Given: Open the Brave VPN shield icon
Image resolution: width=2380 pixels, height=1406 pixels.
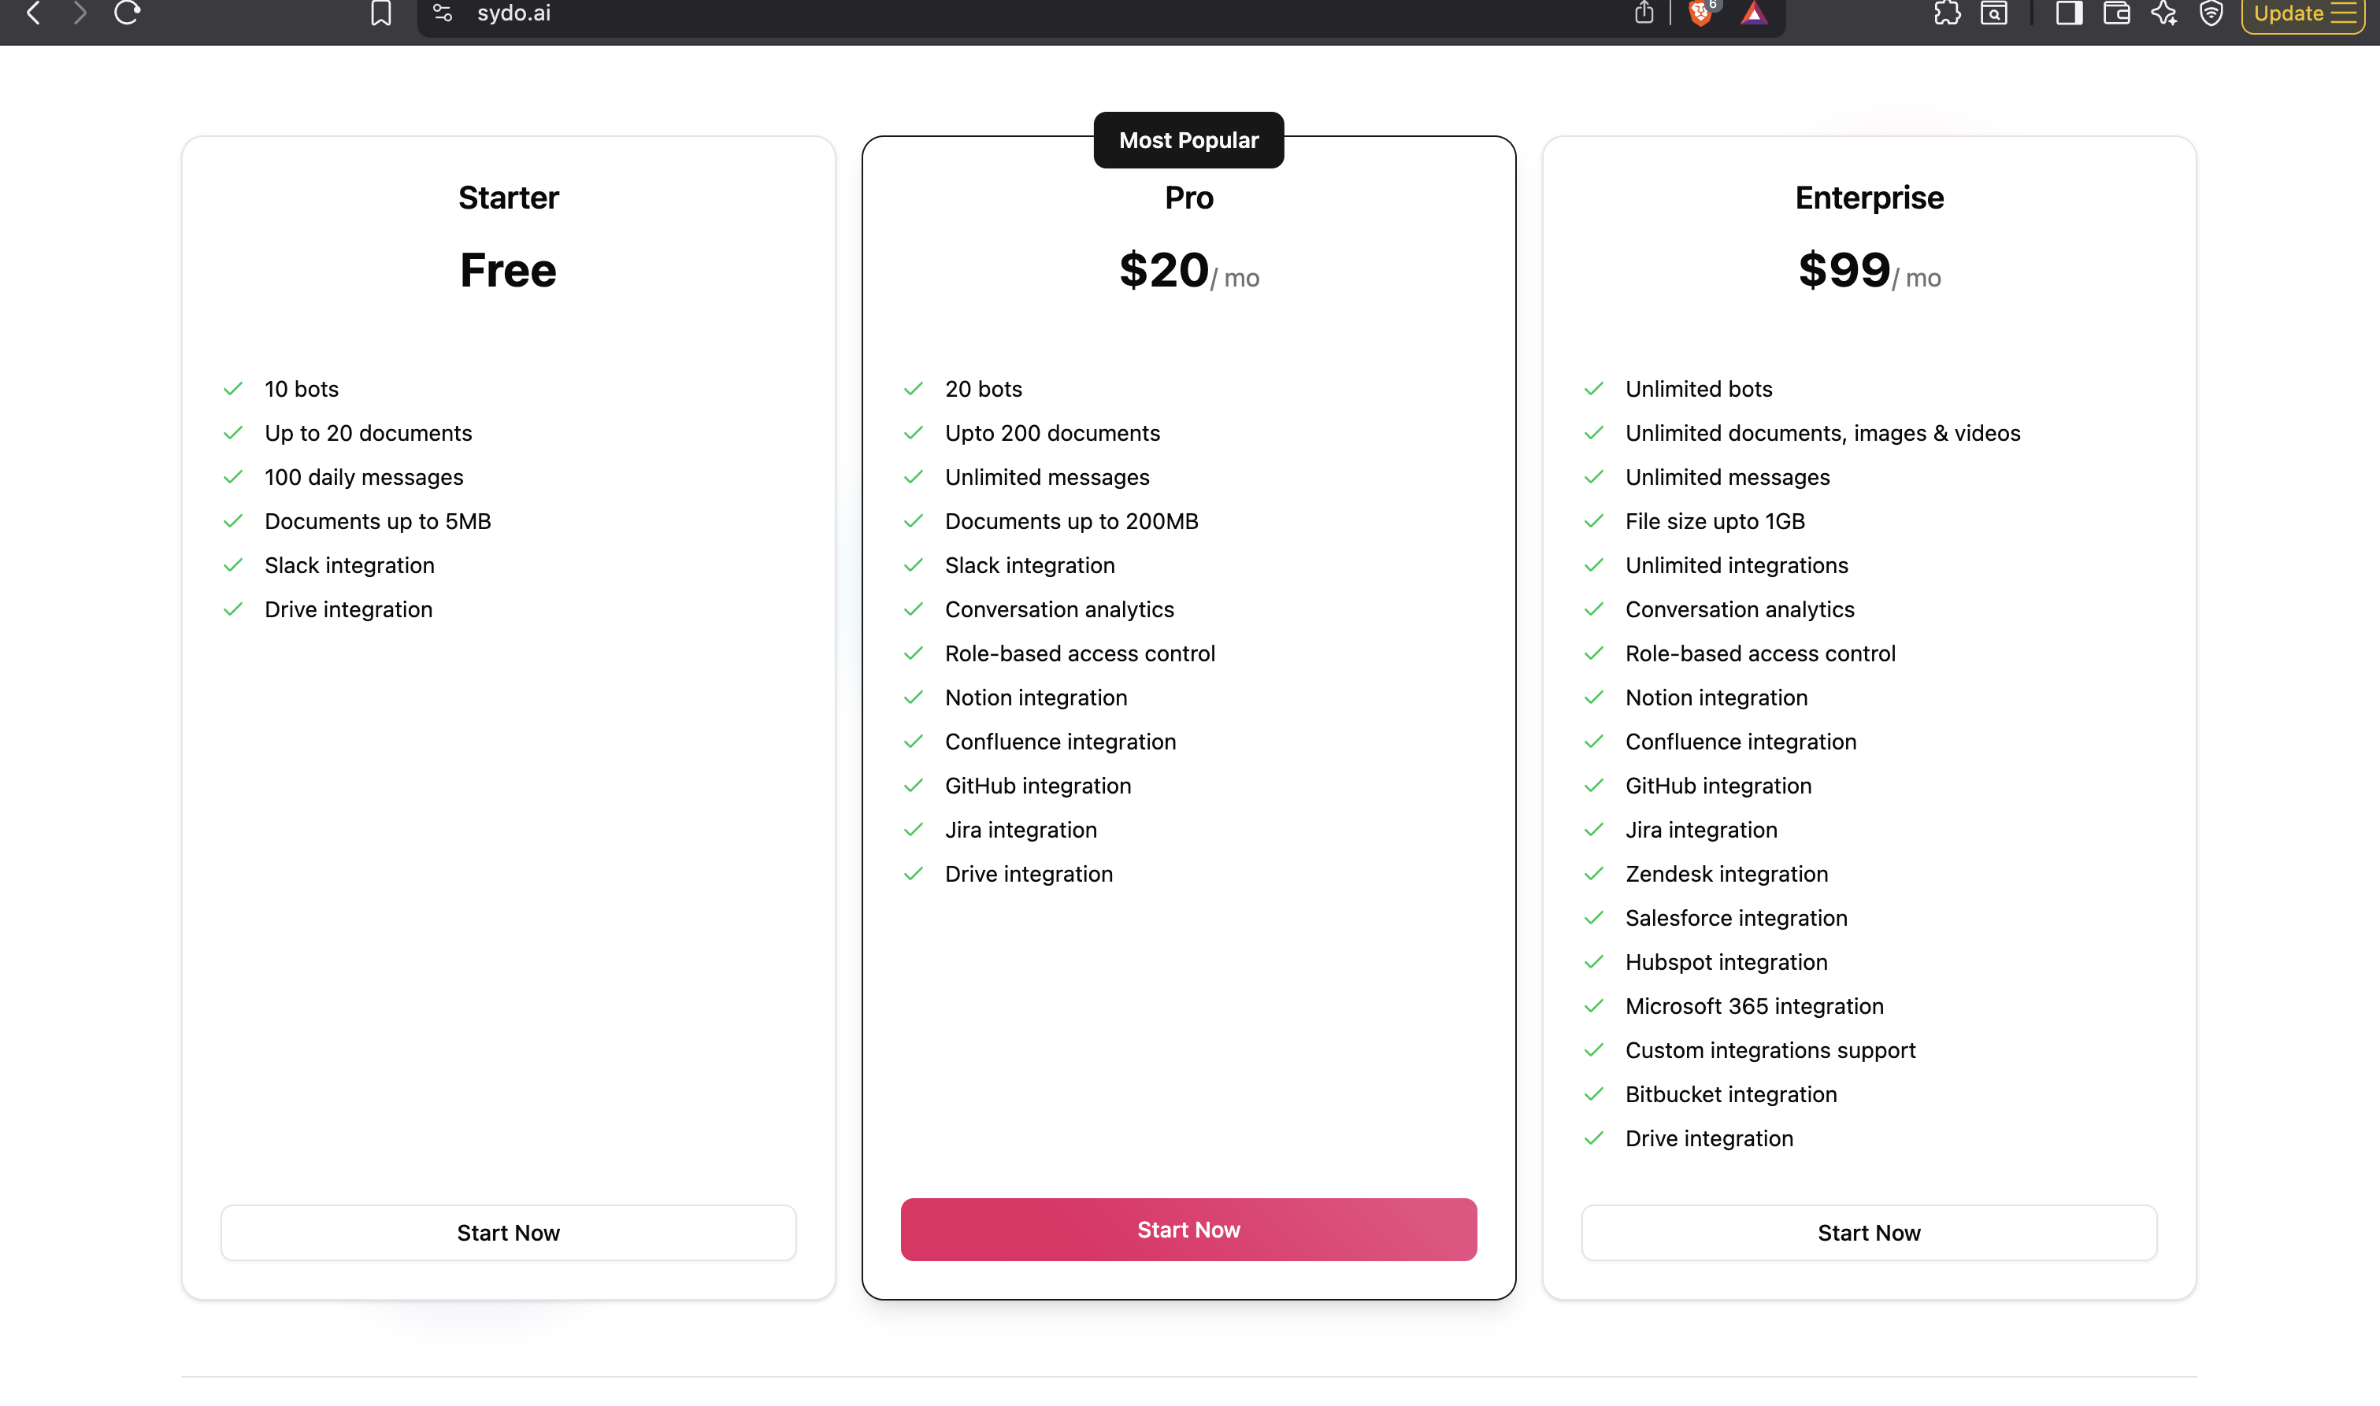Looking at the screenshot, I should (2211, 13).
